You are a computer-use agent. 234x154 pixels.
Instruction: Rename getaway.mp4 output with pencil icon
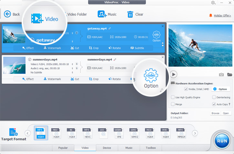pyautogui.click(x=110, y=28)
